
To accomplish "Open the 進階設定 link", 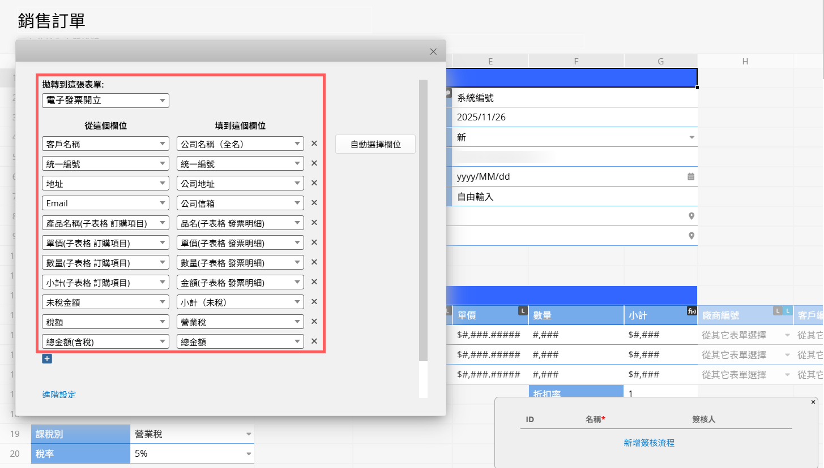I will tap(59, 394).
